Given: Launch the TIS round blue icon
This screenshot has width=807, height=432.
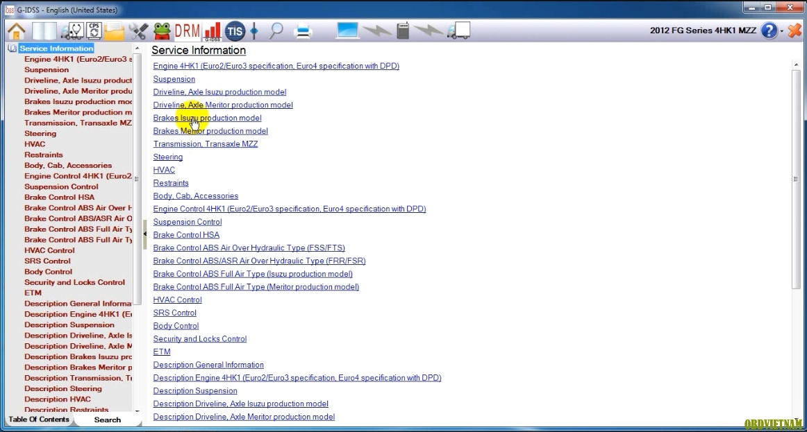Looking at the screenshot, I should pyautogui.click(x=235, y=31).
